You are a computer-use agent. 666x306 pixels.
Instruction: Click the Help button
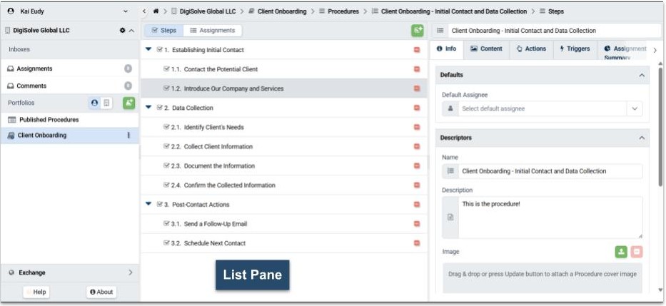click(x=36, y=292)
